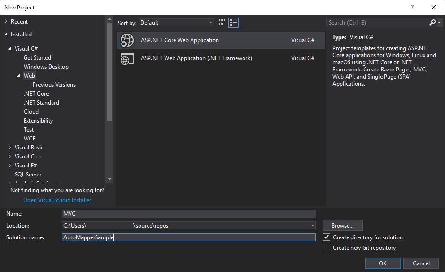The height and width of the screenshot is (272, 445).
Task: Switch to medium icons list view
Action: (x=234, y=23)
